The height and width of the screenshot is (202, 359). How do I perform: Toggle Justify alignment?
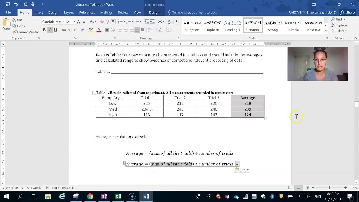[x=137, y=30]
